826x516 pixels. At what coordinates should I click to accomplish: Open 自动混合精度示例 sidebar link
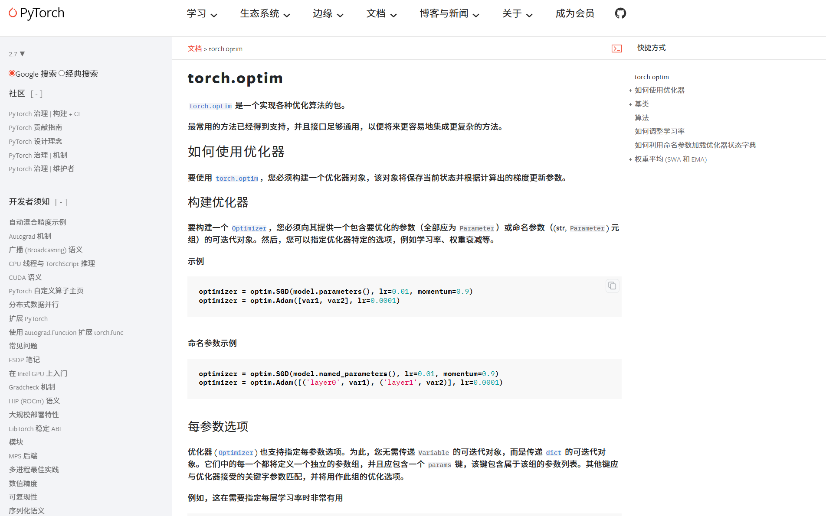coord(38,222)
